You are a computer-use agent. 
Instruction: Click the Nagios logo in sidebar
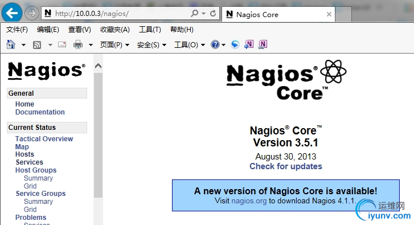[x=47, y=71]
